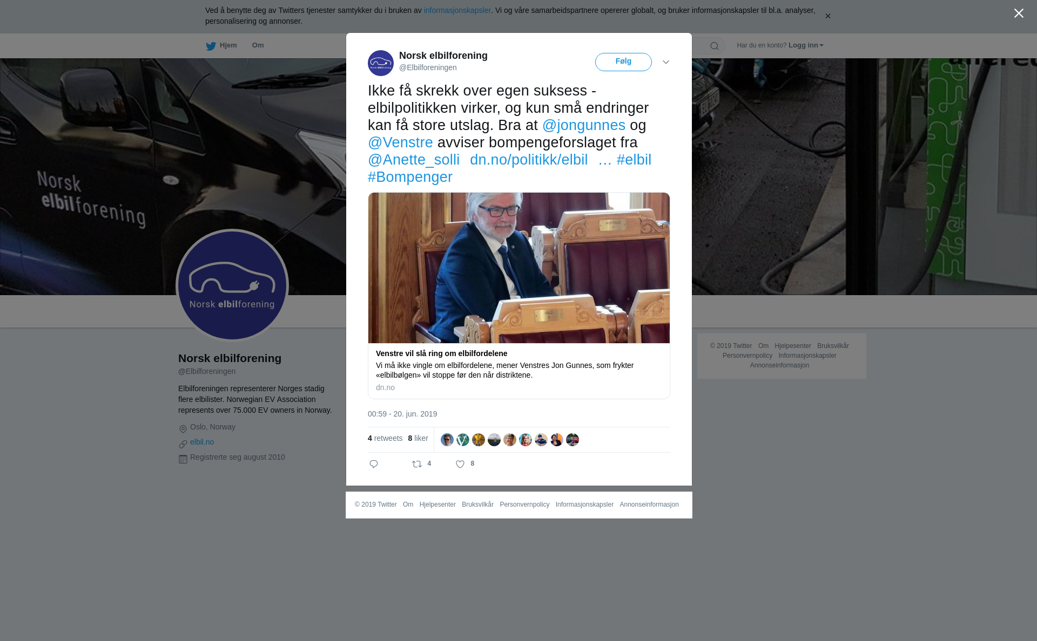Dismiss the cookie notice banner
Viewport: 1037px width, 641px height.
[x=827, y=16]
